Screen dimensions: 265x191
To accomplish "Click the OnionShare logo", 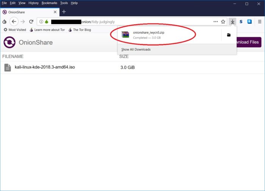I will pos(9,42).
